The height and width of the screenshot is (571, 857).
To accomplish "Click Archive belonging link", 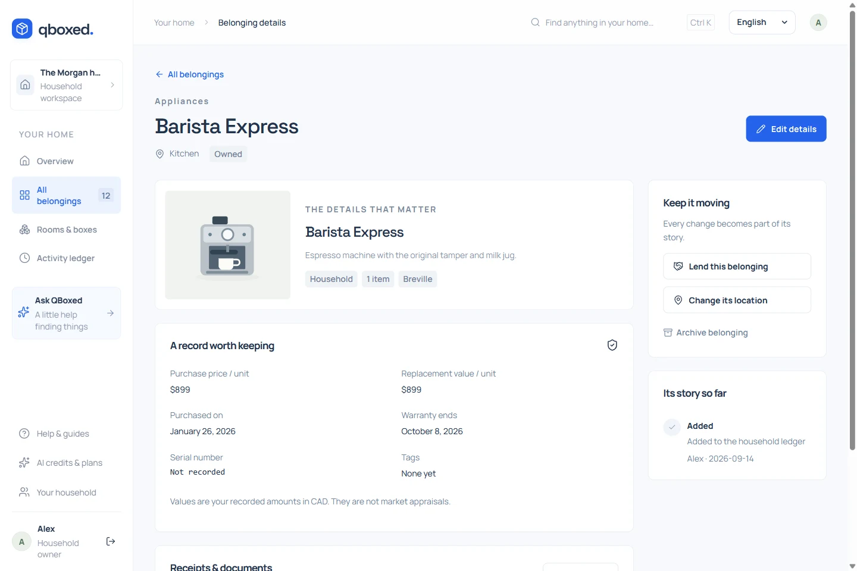I will 706,332.
